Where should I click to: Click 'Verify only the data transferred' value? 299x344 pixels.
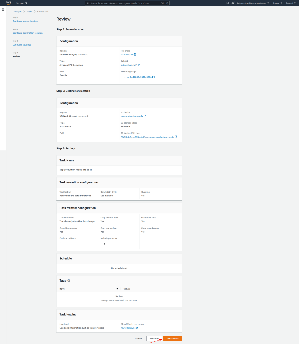[75, 196]
